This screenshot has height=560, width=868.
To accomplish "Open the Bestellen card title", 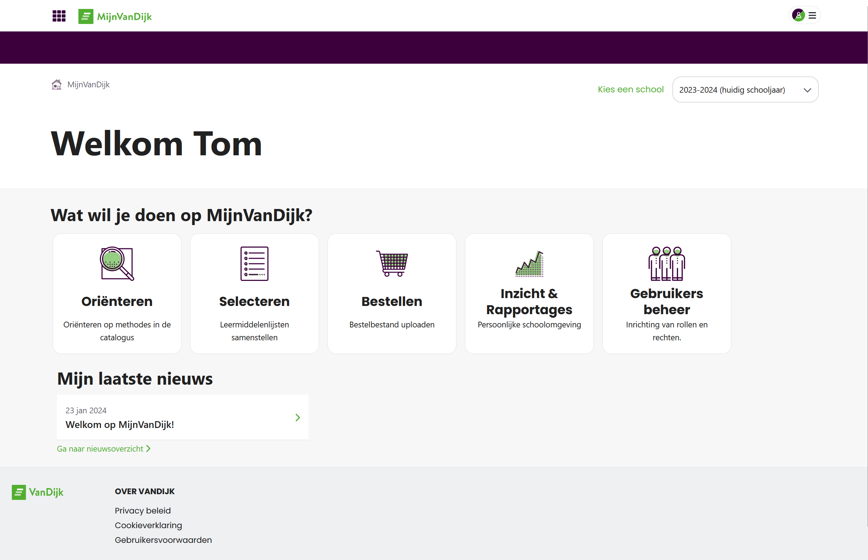I will tap(392, 301).
